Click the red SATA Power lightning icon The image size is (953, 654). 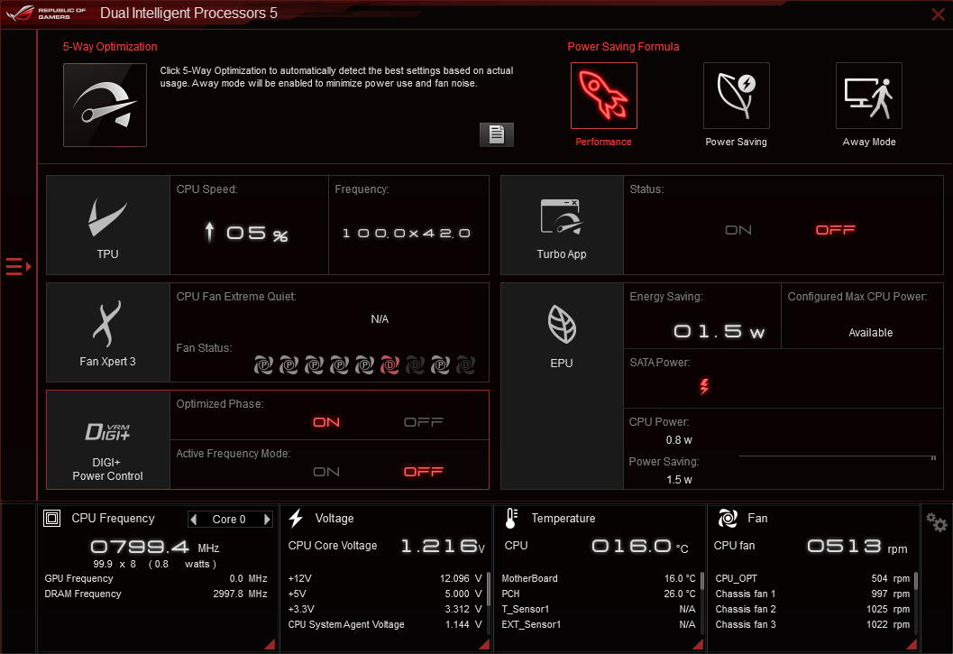tap(704, 386)
